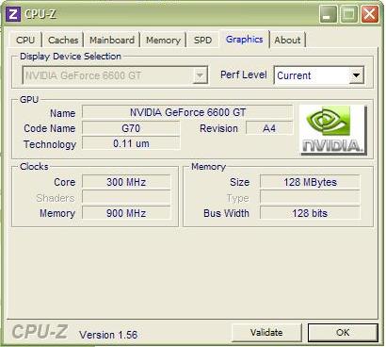Screen dimensions: 386x347
Task: Click the Technology label
Action: tap(50, 144)
